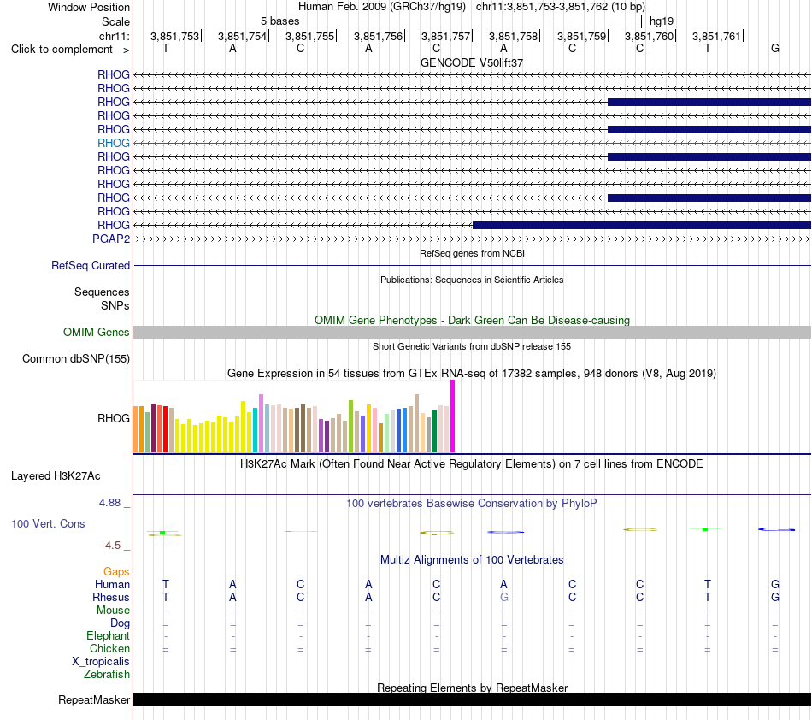Click the black RepeatMasker bar
812x720 pixels.
point(472,699)
